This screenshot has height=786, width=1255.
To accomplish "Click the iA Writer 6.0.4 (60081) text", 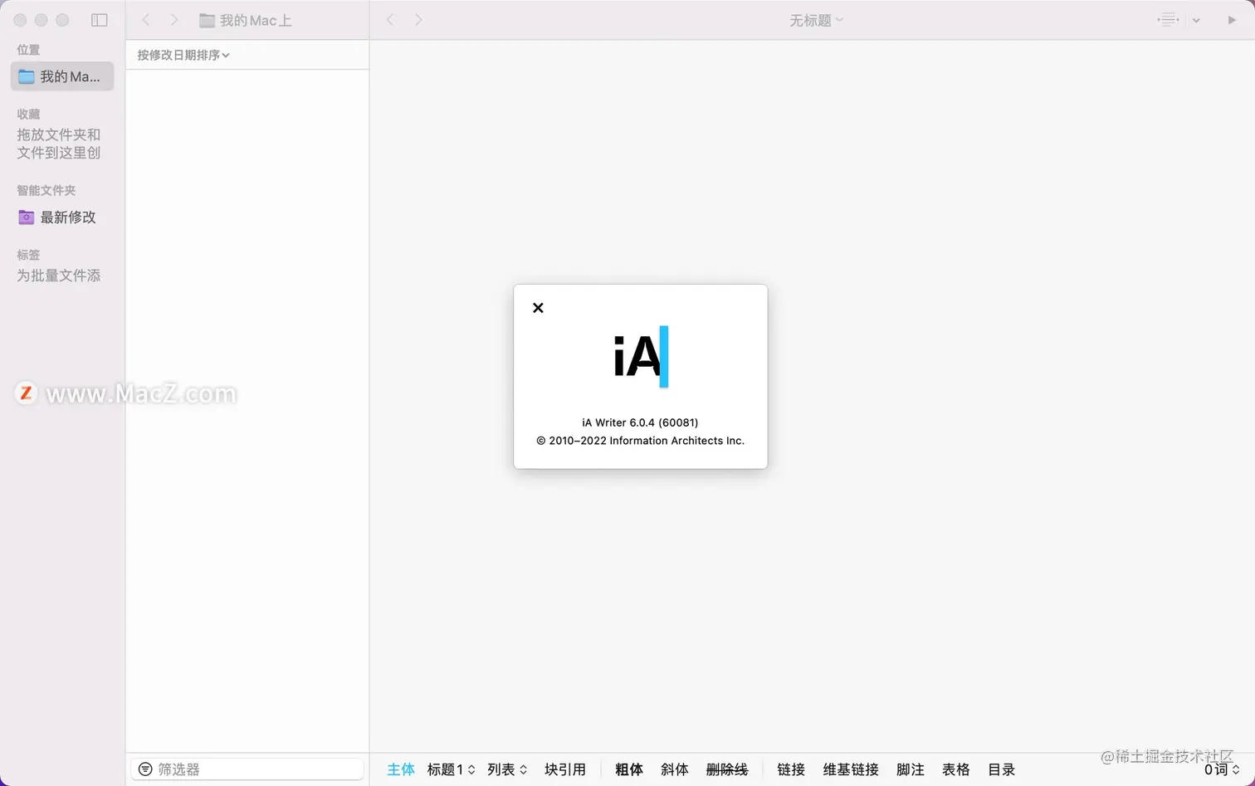I will [x=640, y=422].
